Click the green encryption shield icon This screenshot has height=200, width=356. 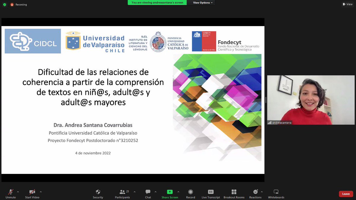coord(4,4)
